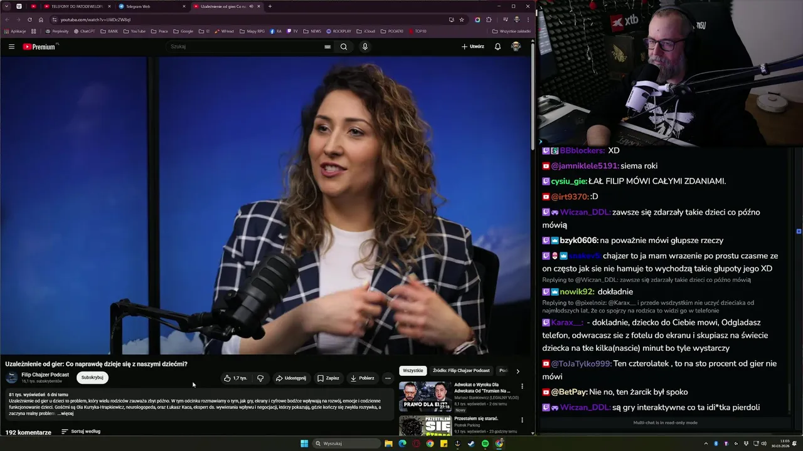This screenshot has width=803, height=451.
Task: Click the Zapisz save button
Action: 328,378
